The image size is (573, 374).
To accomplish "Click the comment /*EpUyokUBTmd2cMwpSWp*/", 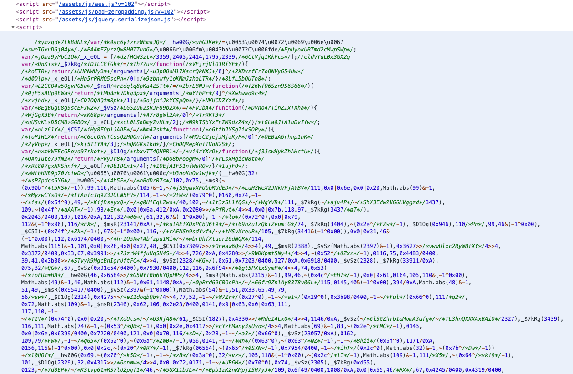I will pyautogui.click(x=316, y=50).
